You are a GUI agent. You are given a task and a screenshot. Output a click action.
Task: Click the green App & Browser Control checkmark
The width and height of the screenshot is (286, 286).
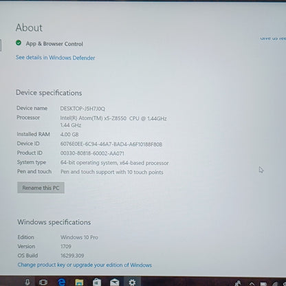(x=19, y=43)
